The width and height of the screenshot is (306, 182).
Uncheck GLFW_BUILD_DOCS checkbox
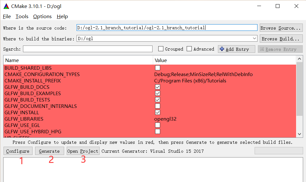(x=158, y=87)
